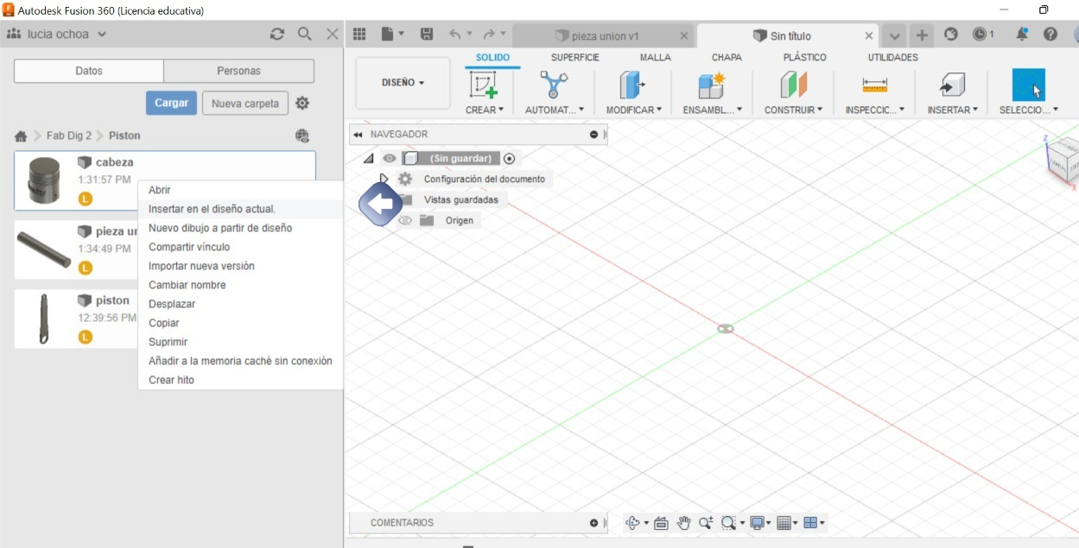Switch to the Personas tab
Image resolution: width=1079 pixels, height=548 pixels.
tap(238, 71)
